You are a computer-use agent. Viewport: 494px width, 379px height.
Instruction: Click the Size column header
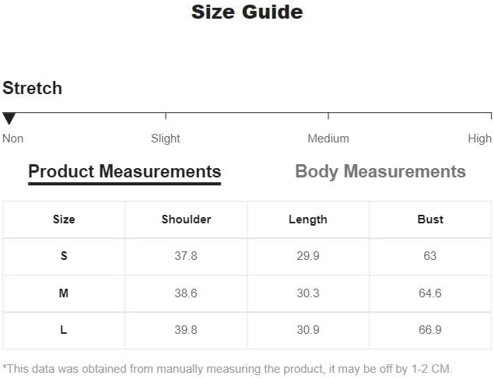[64, 219]
